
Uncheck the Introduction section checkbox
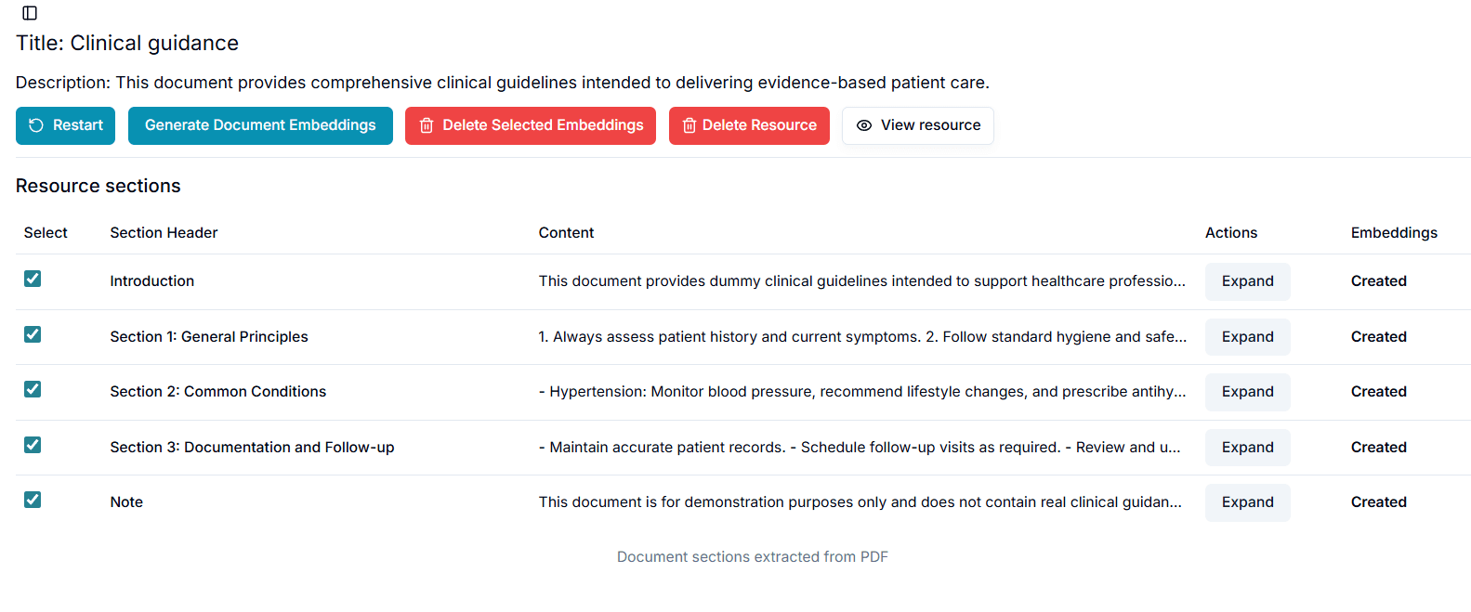coord(33,278)
